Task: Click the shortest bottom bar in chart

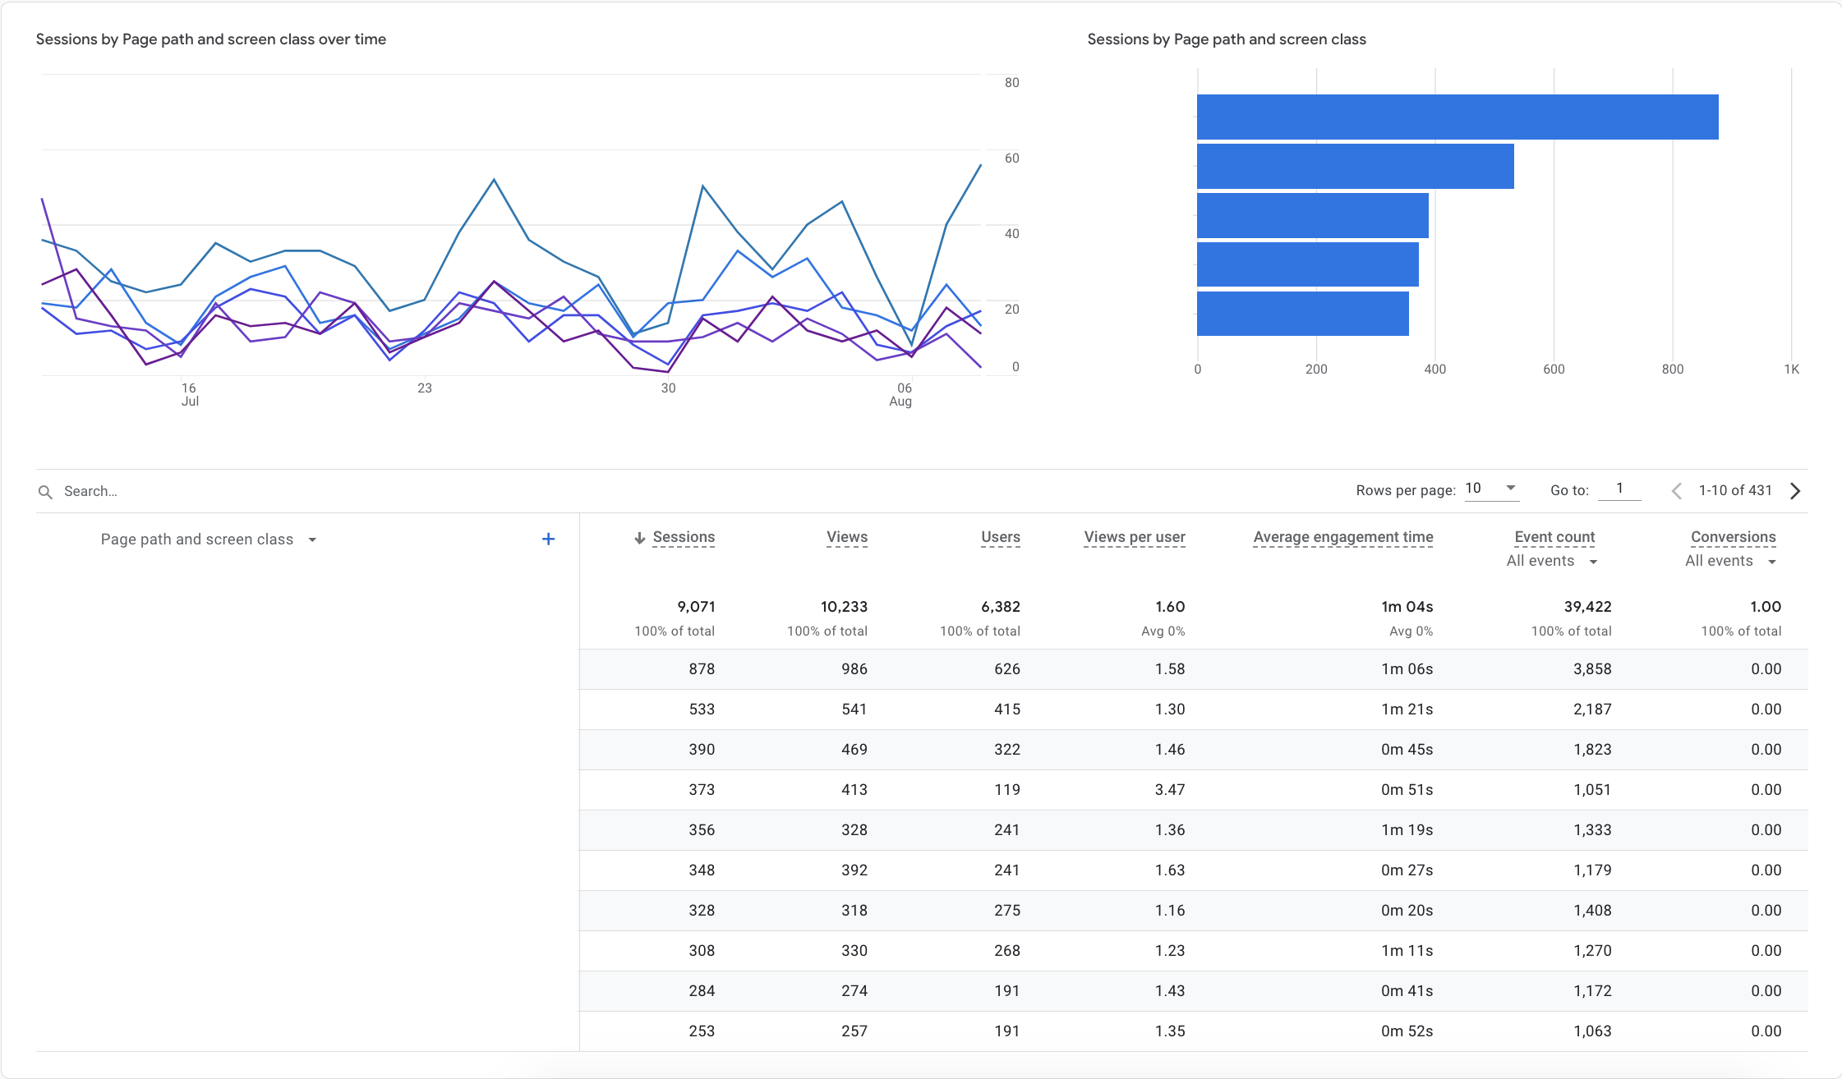Action: [1302, 314]
